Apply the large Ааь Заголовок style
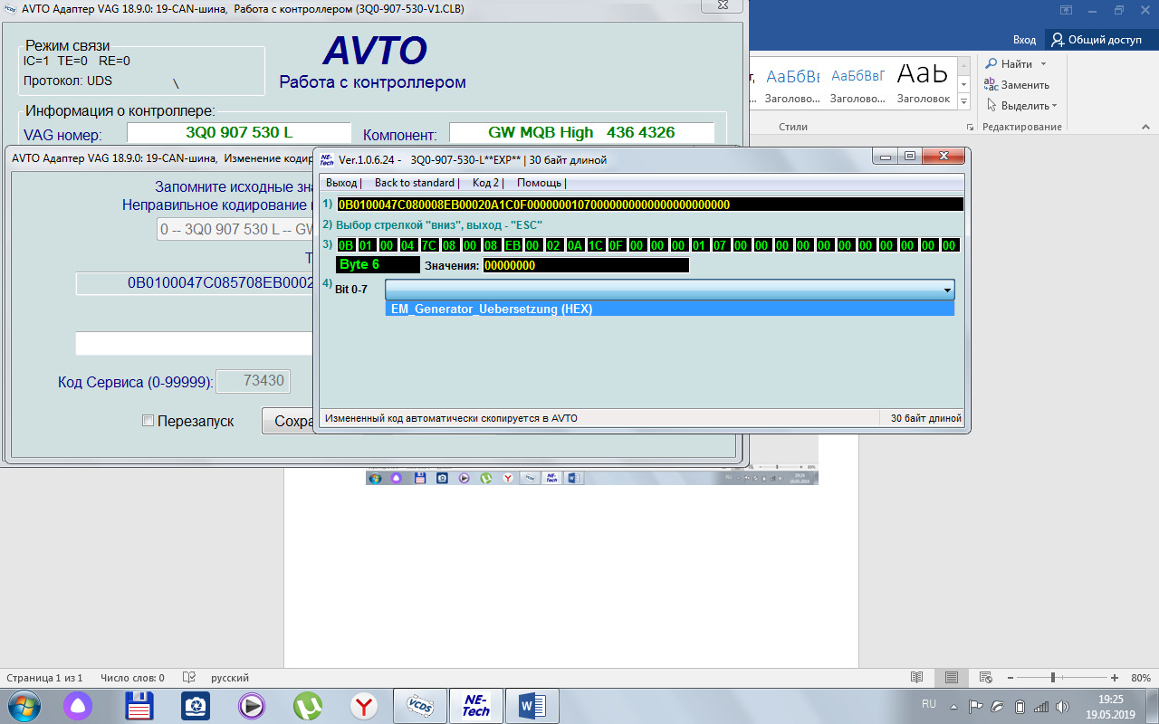The height and width of the screenshot is (724, 1159). click(x=923, y=84)
